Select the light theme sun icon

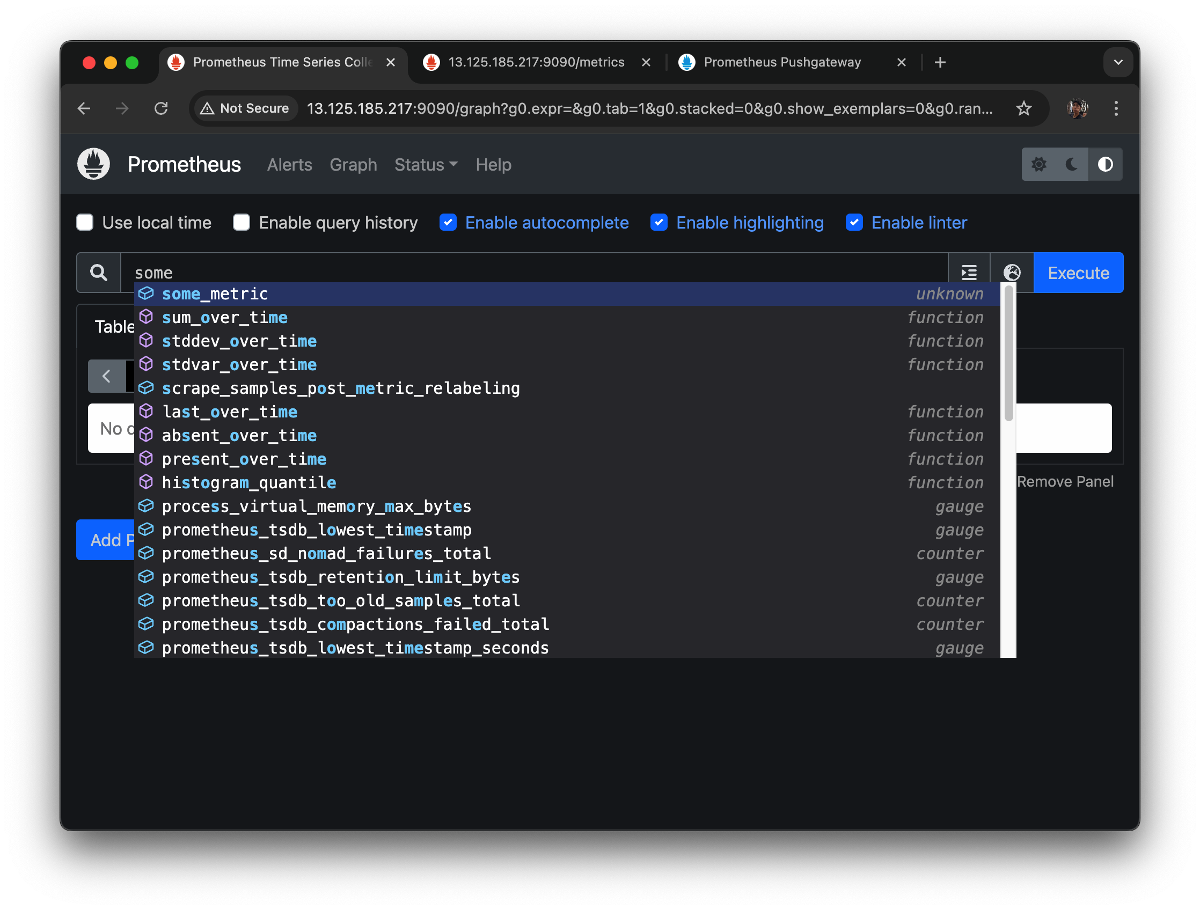1038,164
